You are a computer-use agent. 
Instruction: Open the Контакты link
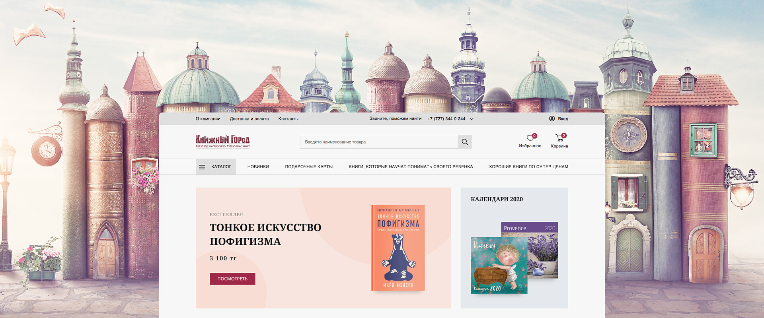click(288, 118)
